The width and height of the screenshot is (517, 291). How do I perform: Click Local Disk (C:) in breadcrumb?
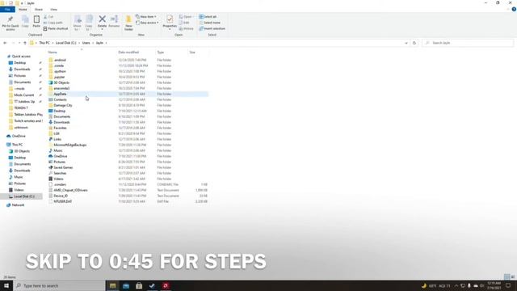(65, 43)
